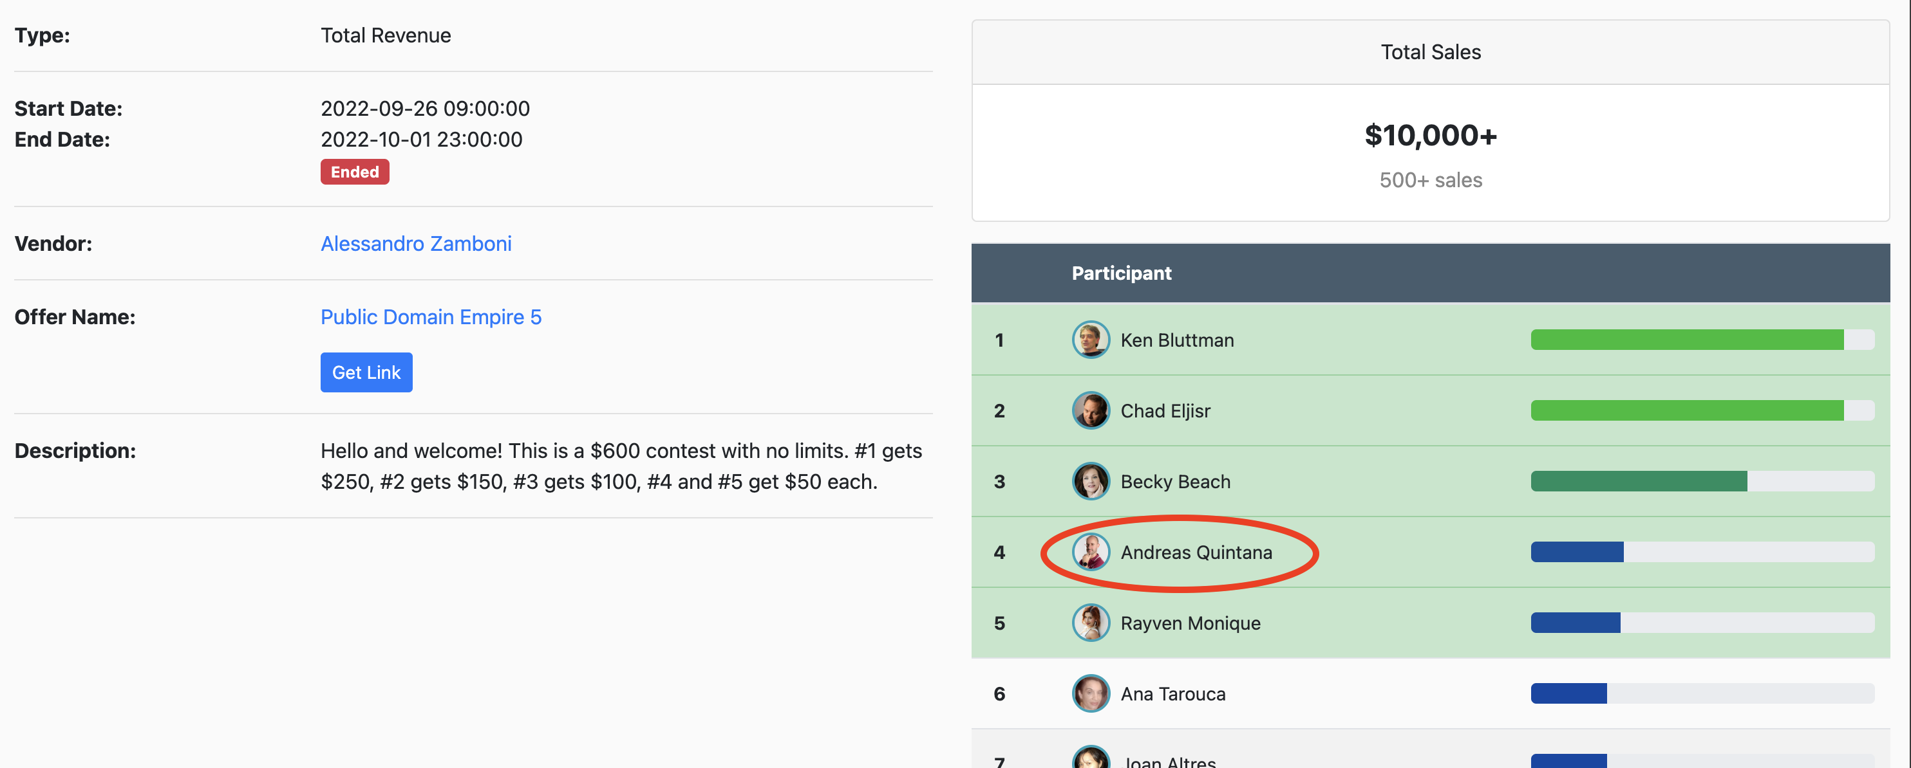This screenshot has width=1911, height=768.
Task: Click Chad Eljisr's profile avatar
Action: [x=1091, y=410]
